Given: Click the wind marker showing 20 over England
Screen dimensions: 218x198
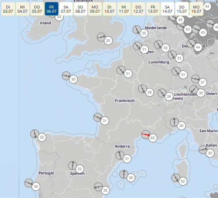Looking at the screenshot, I should coord(108,40).
